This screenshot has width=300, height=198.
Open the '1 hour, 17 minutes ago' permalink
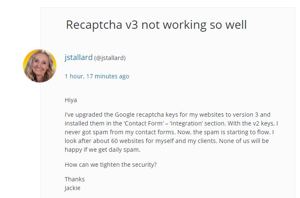point(97,76)
